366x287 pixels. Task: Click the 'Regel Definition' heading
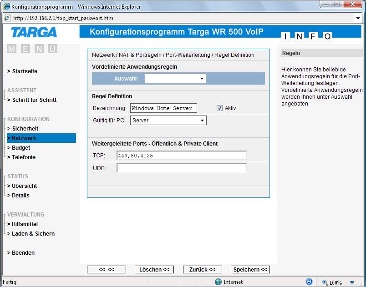pyautogui.click(x=112, y=96)
